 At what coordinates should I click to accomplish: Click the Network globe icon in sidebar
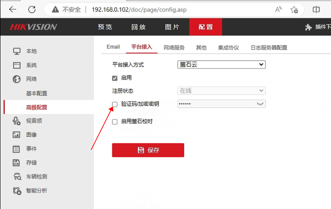17,79
